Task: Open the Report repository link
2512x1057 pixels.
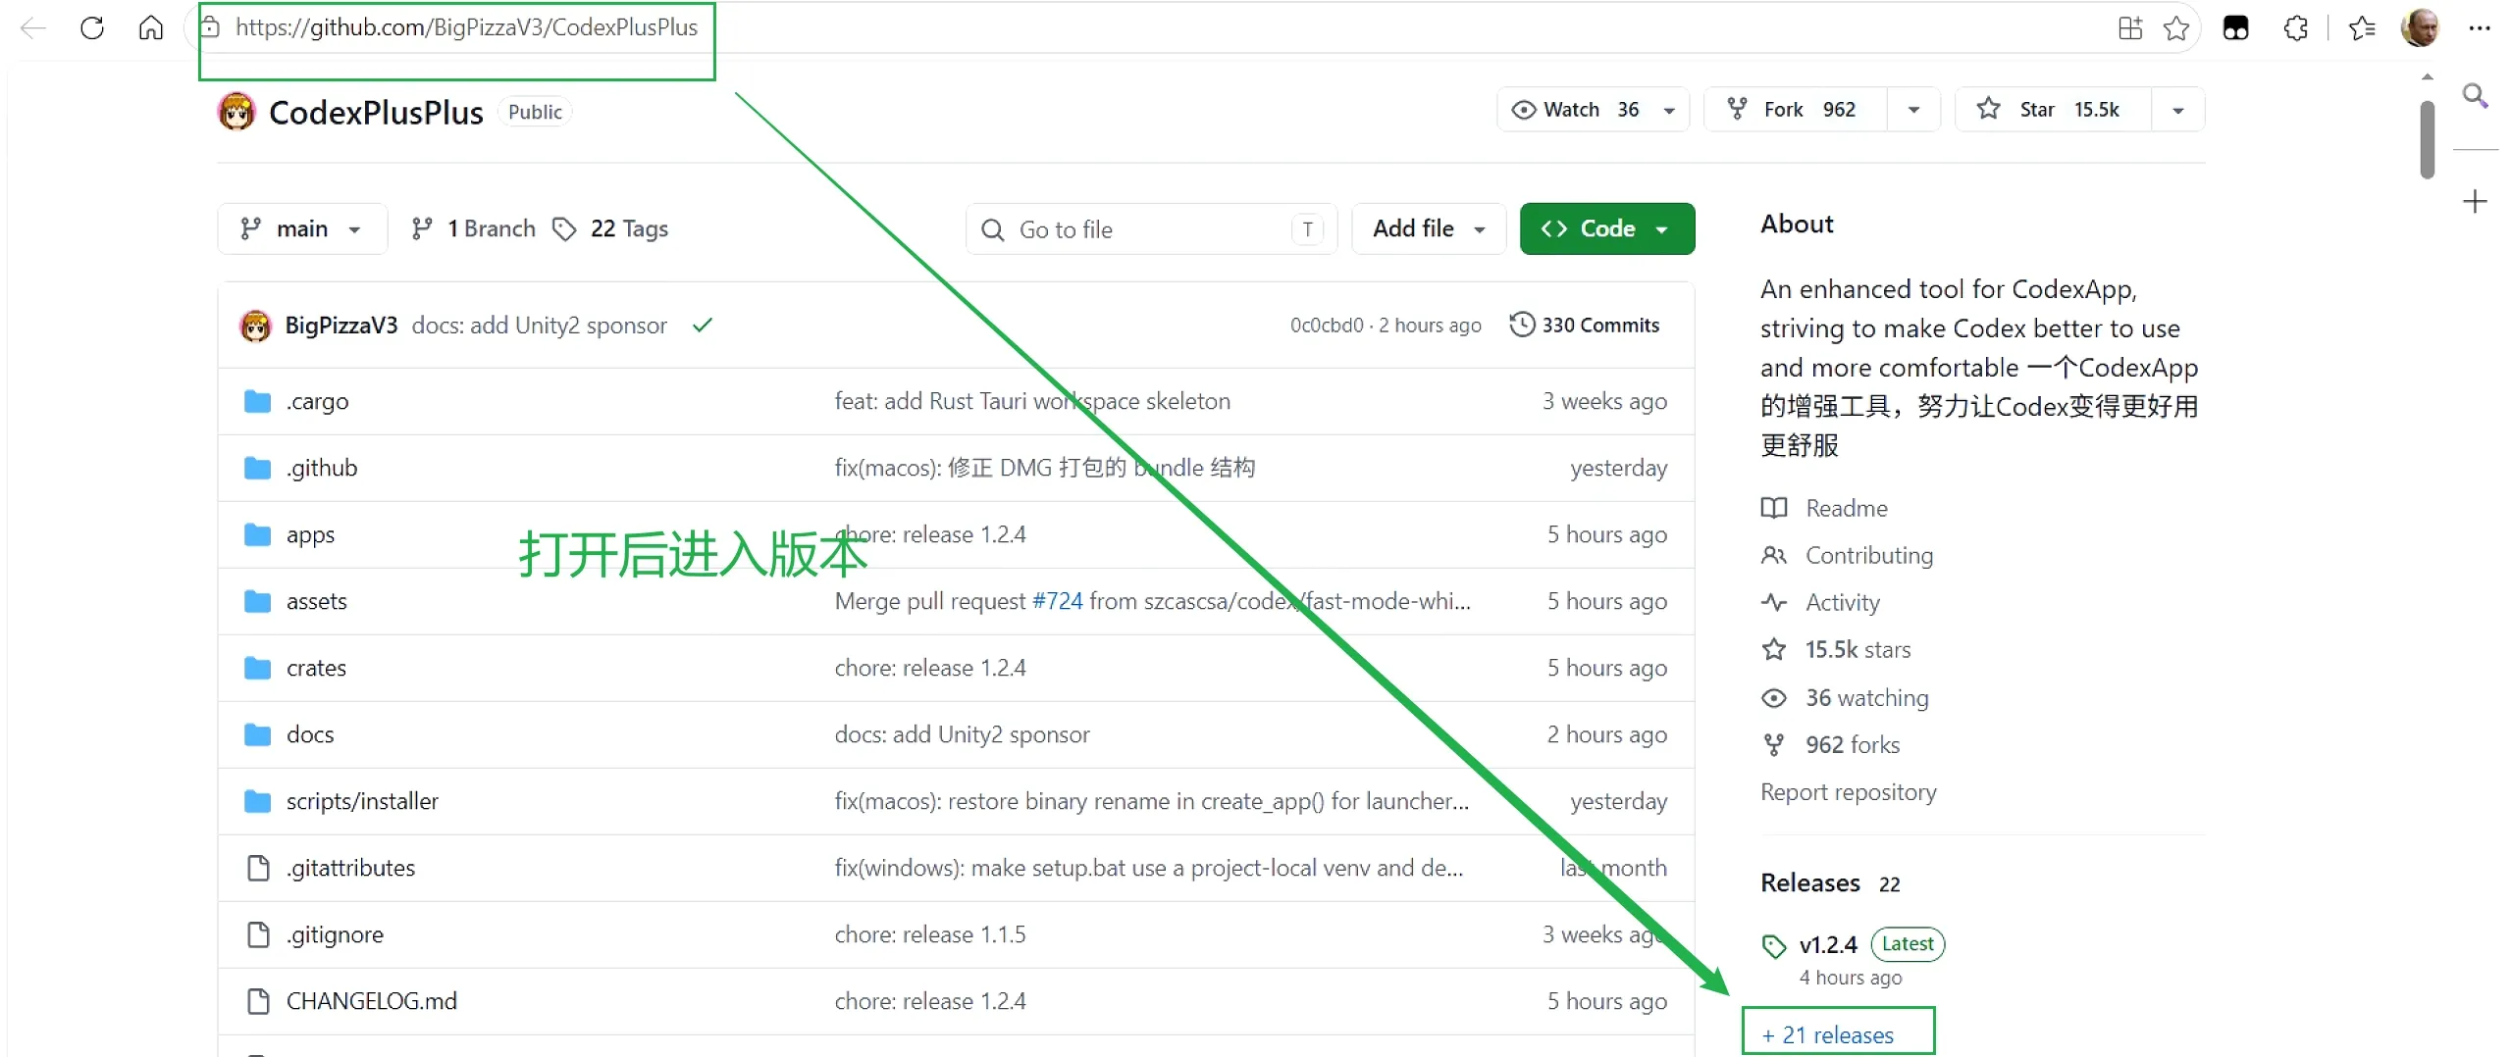Action: 1849,792
